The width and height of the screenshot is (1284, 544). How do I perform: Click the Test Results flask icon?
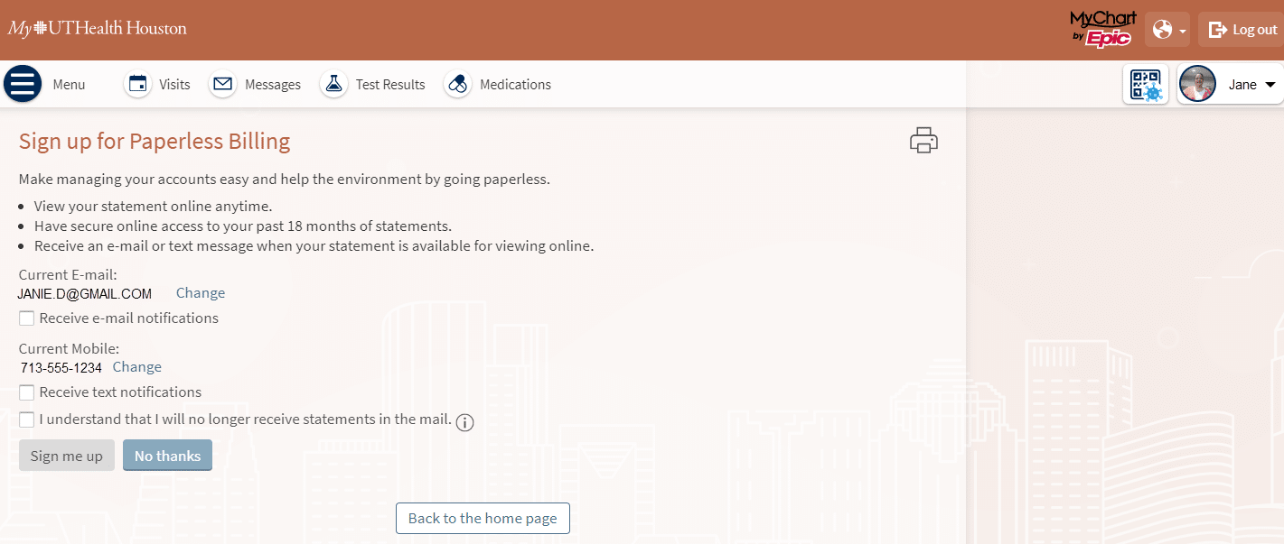tap(333, 84)
